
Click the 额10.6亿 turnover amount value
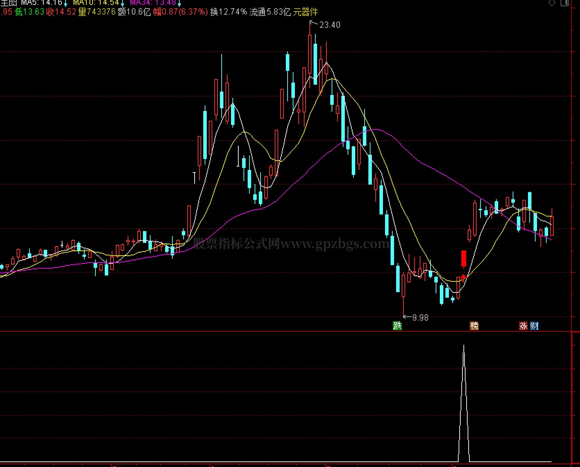pos(134,12)
